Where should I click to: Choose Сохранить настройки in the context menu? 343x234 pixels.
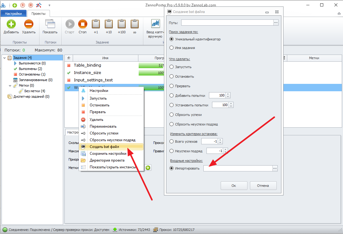111,154
